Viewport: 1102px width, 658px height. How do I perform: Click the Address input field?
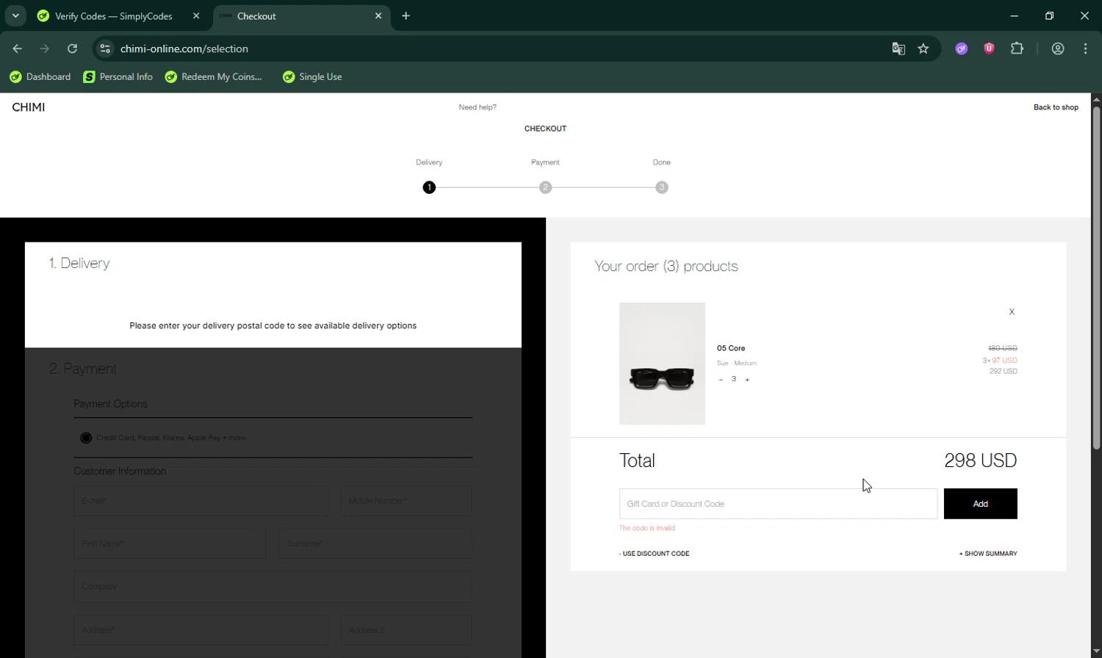201,630
